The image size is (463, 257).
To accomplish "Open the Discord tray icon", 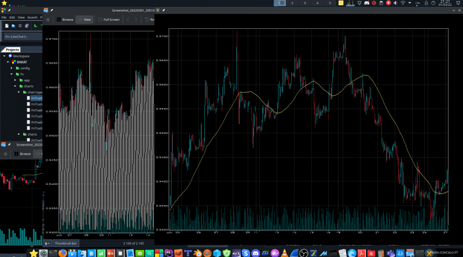I will [x=366, y=3].
